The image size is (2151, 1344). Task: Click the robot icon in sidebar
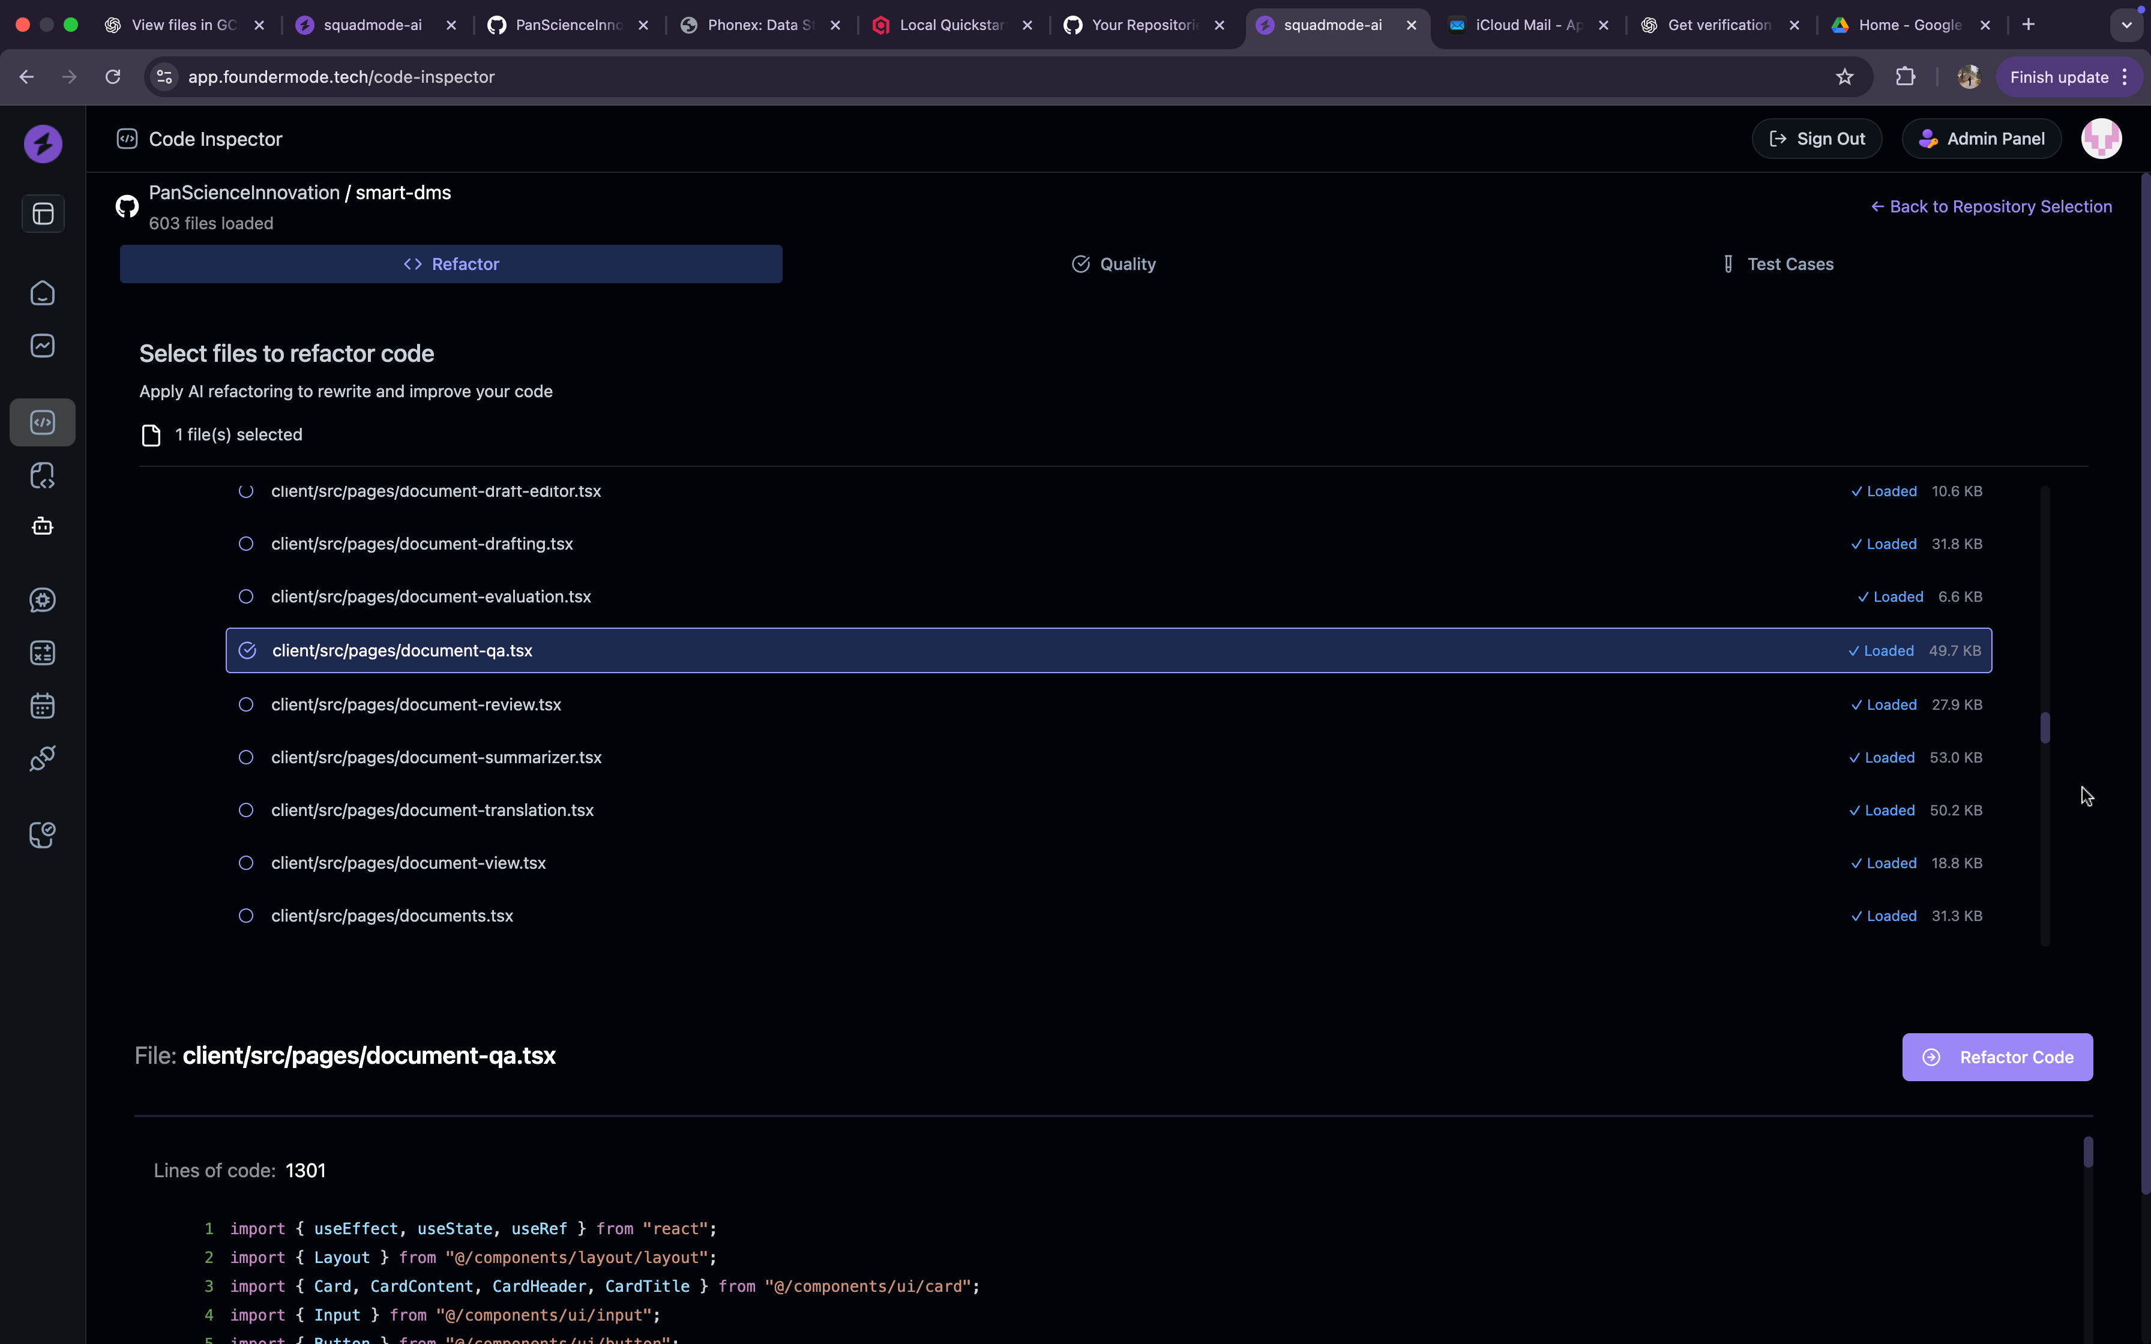point(43,527)
